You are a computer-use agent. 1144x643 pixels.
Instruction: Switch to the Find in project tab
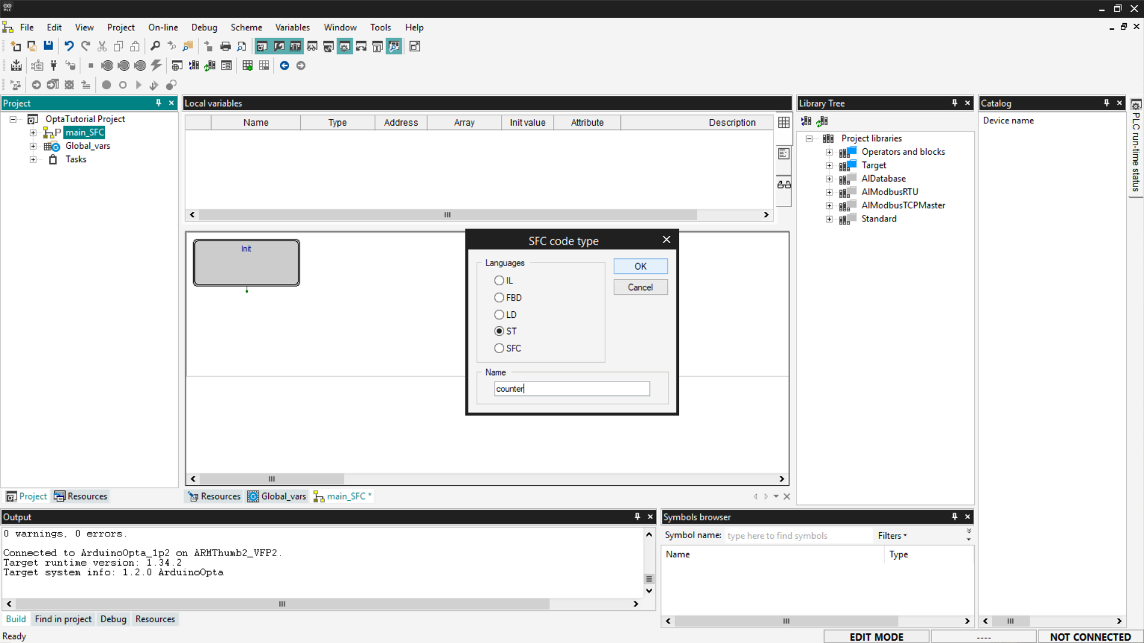63,619
